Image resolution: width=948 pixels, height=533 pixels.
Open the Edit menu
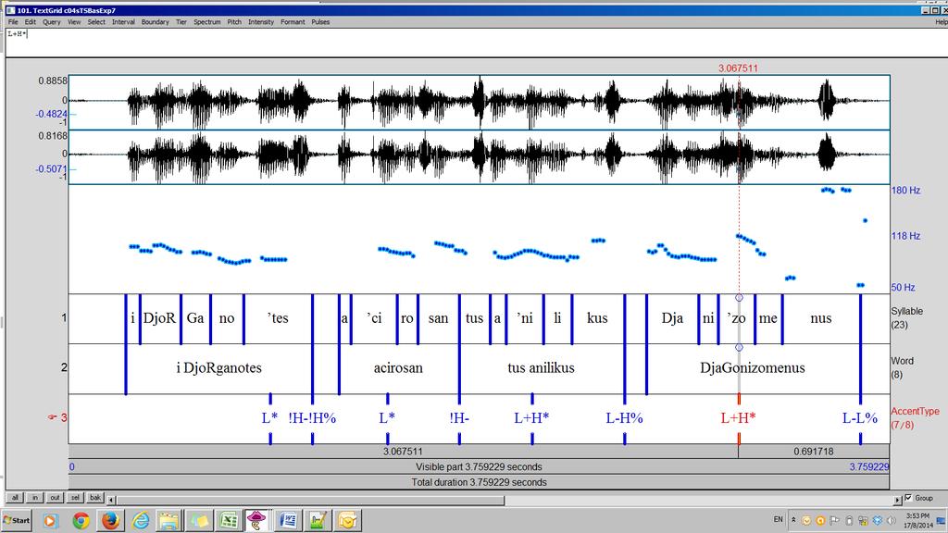(31, 22)
